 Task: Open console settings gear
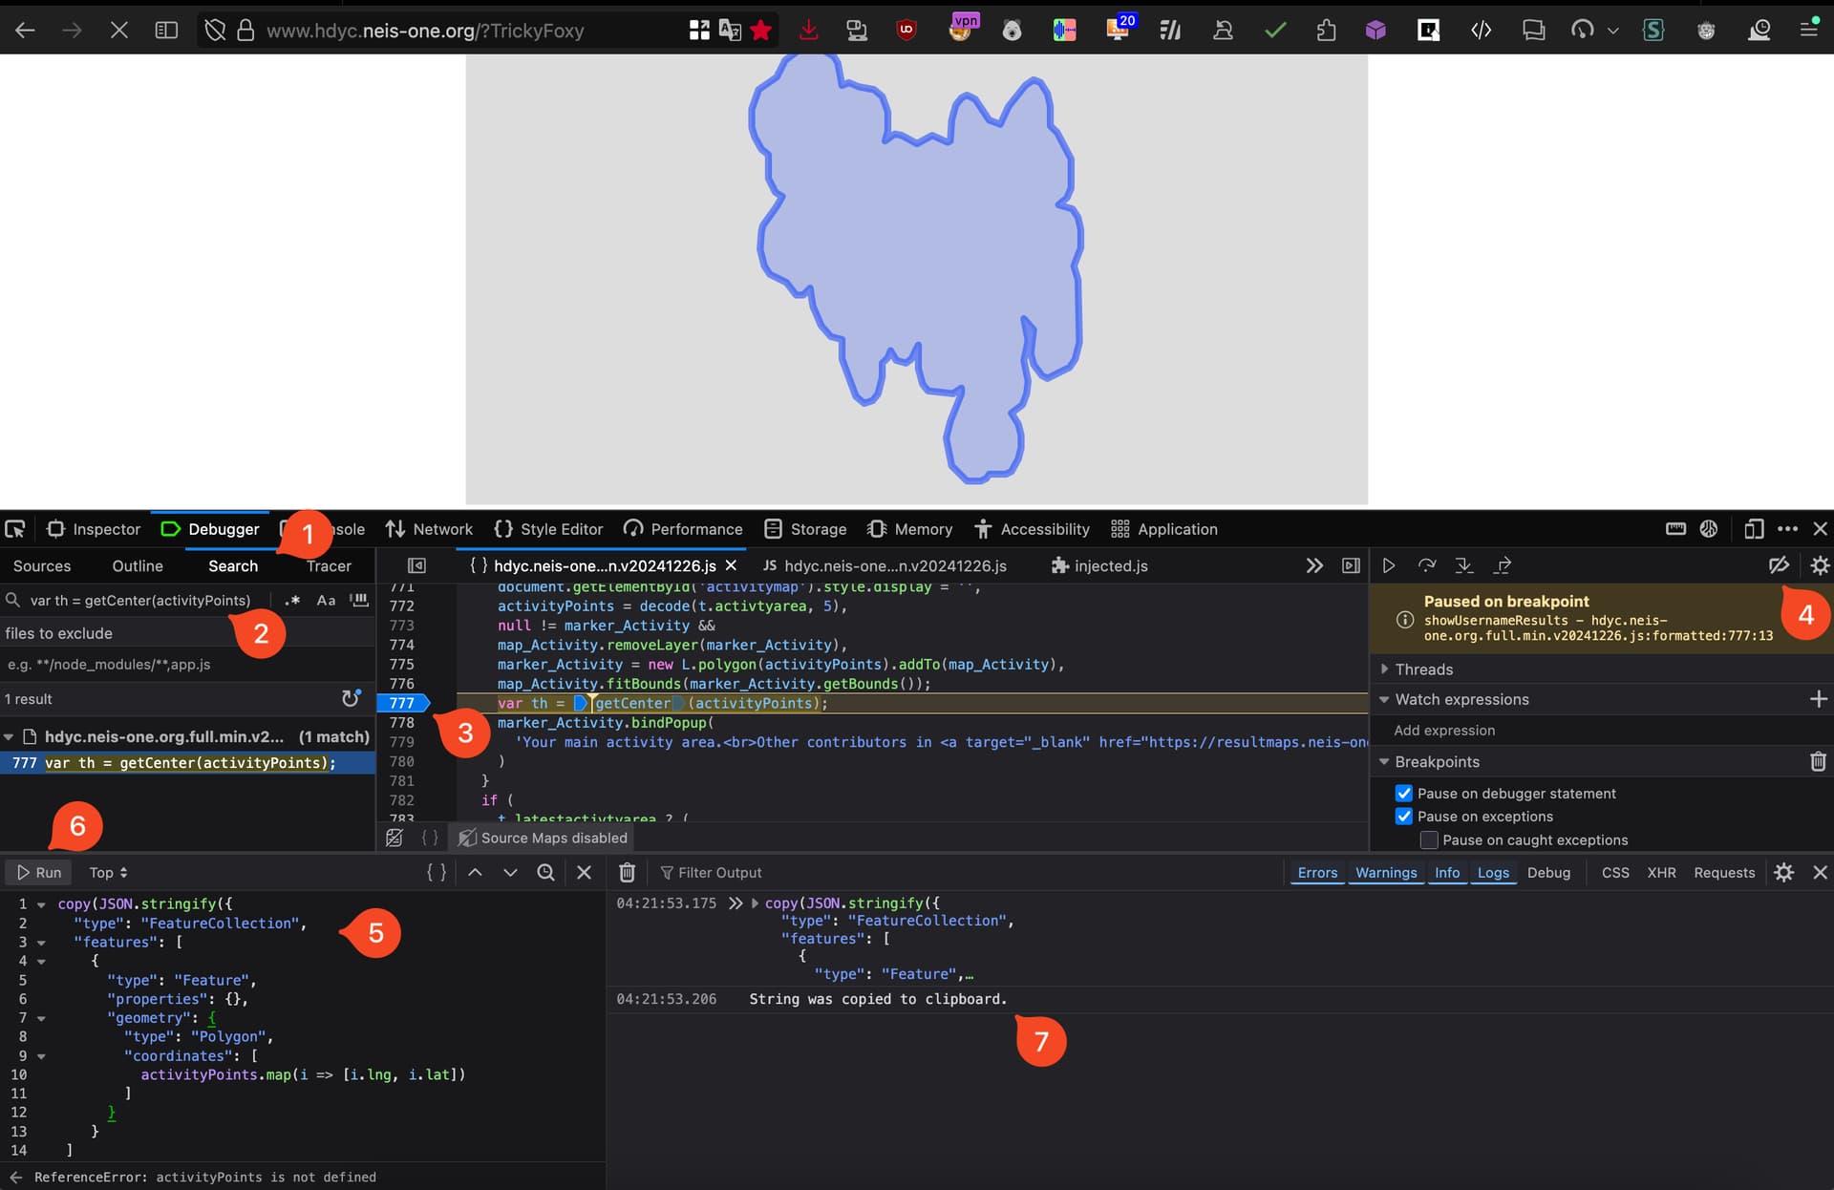pos(1783,872)
